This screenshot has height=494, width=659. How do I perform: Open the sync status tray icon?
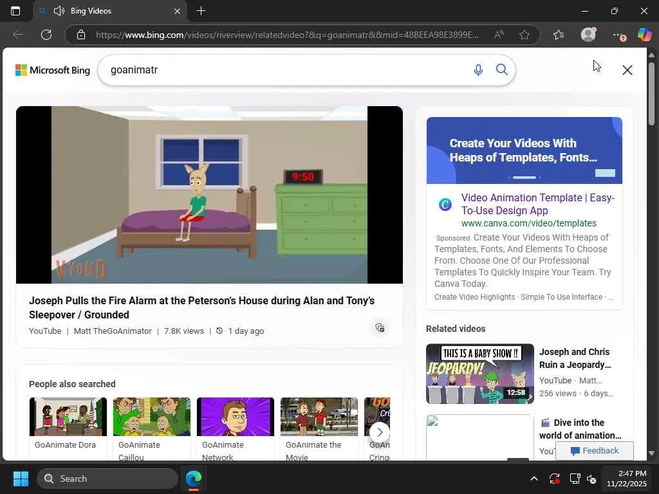click(554, 479)
